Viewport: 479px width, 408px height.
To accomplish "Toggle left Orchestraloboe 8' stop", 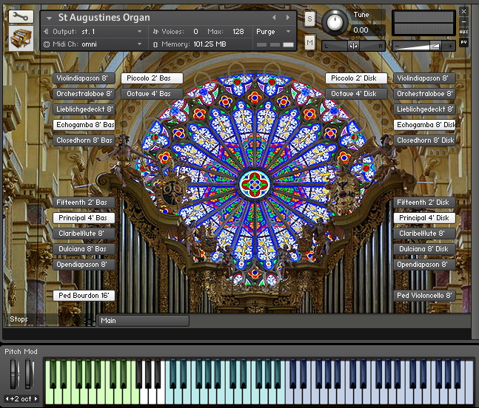I will (84, 94).
